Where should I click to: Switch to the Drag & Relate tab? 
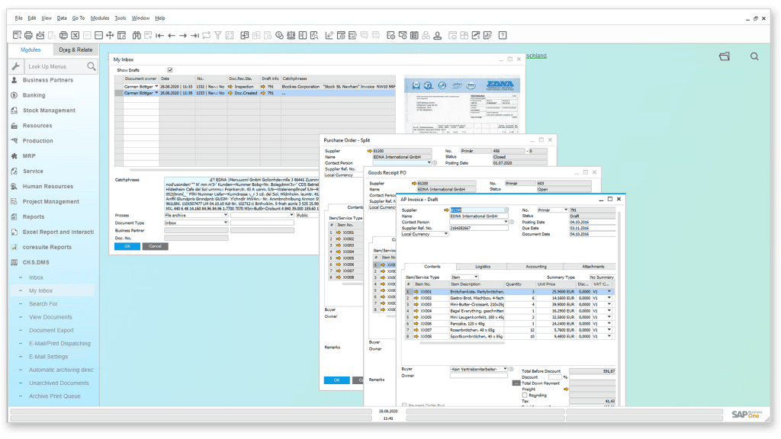click(x=76, y=50)
